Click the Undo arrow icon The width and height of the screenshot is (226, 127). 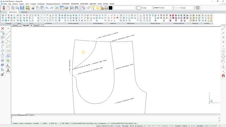point(47,8)
